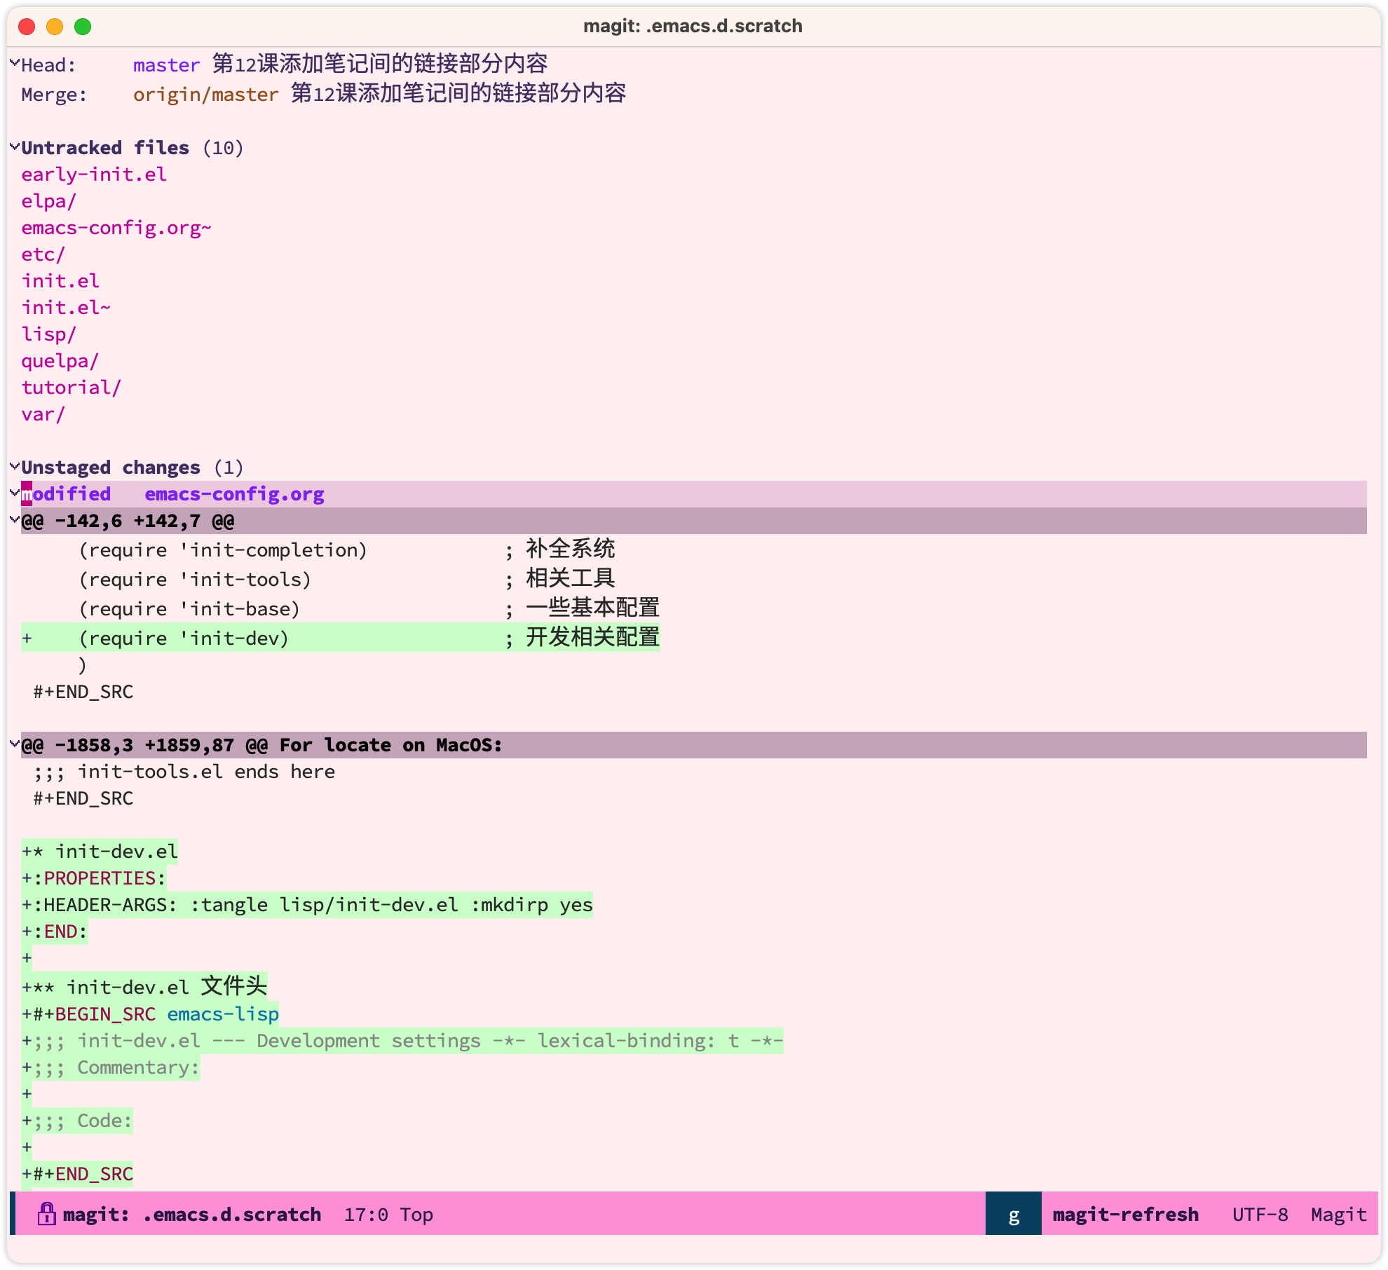1388x1270 pixels.
Task: Collapse the Unstaged changes section
Action: (x=14, y=466)
